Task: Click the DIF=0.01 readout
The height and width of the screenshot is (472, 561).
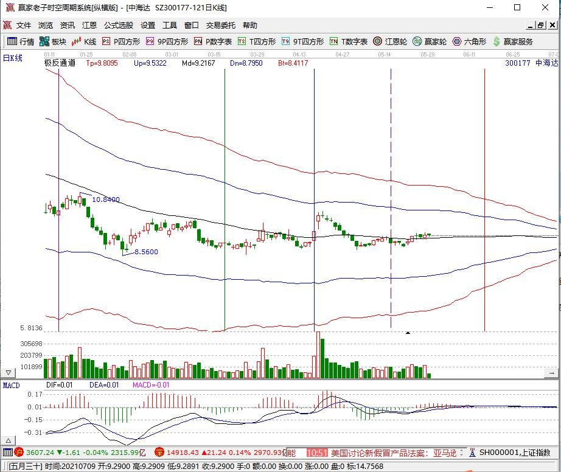Action: [60, 385]
